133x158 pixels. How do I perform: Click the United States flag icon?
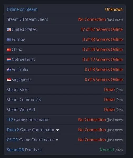coord(9,29)
